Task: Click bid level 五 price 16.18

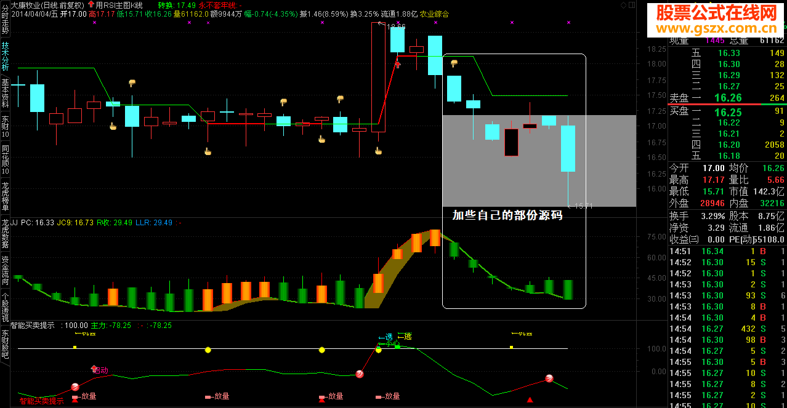Action: (728, 156)
